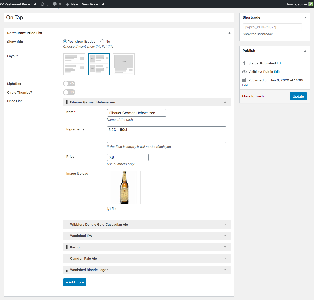Click the admin avatar icon
The width and height of the screenshot is (314, 300).
pos(310,4)
